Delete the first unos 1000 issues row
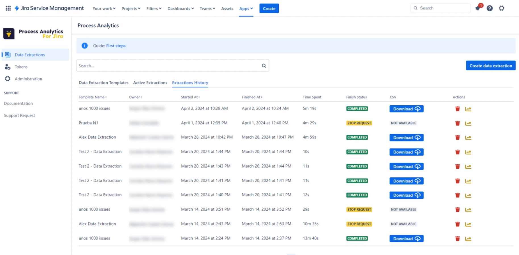The width and height of the screenshot is (519, 255). 457,109
